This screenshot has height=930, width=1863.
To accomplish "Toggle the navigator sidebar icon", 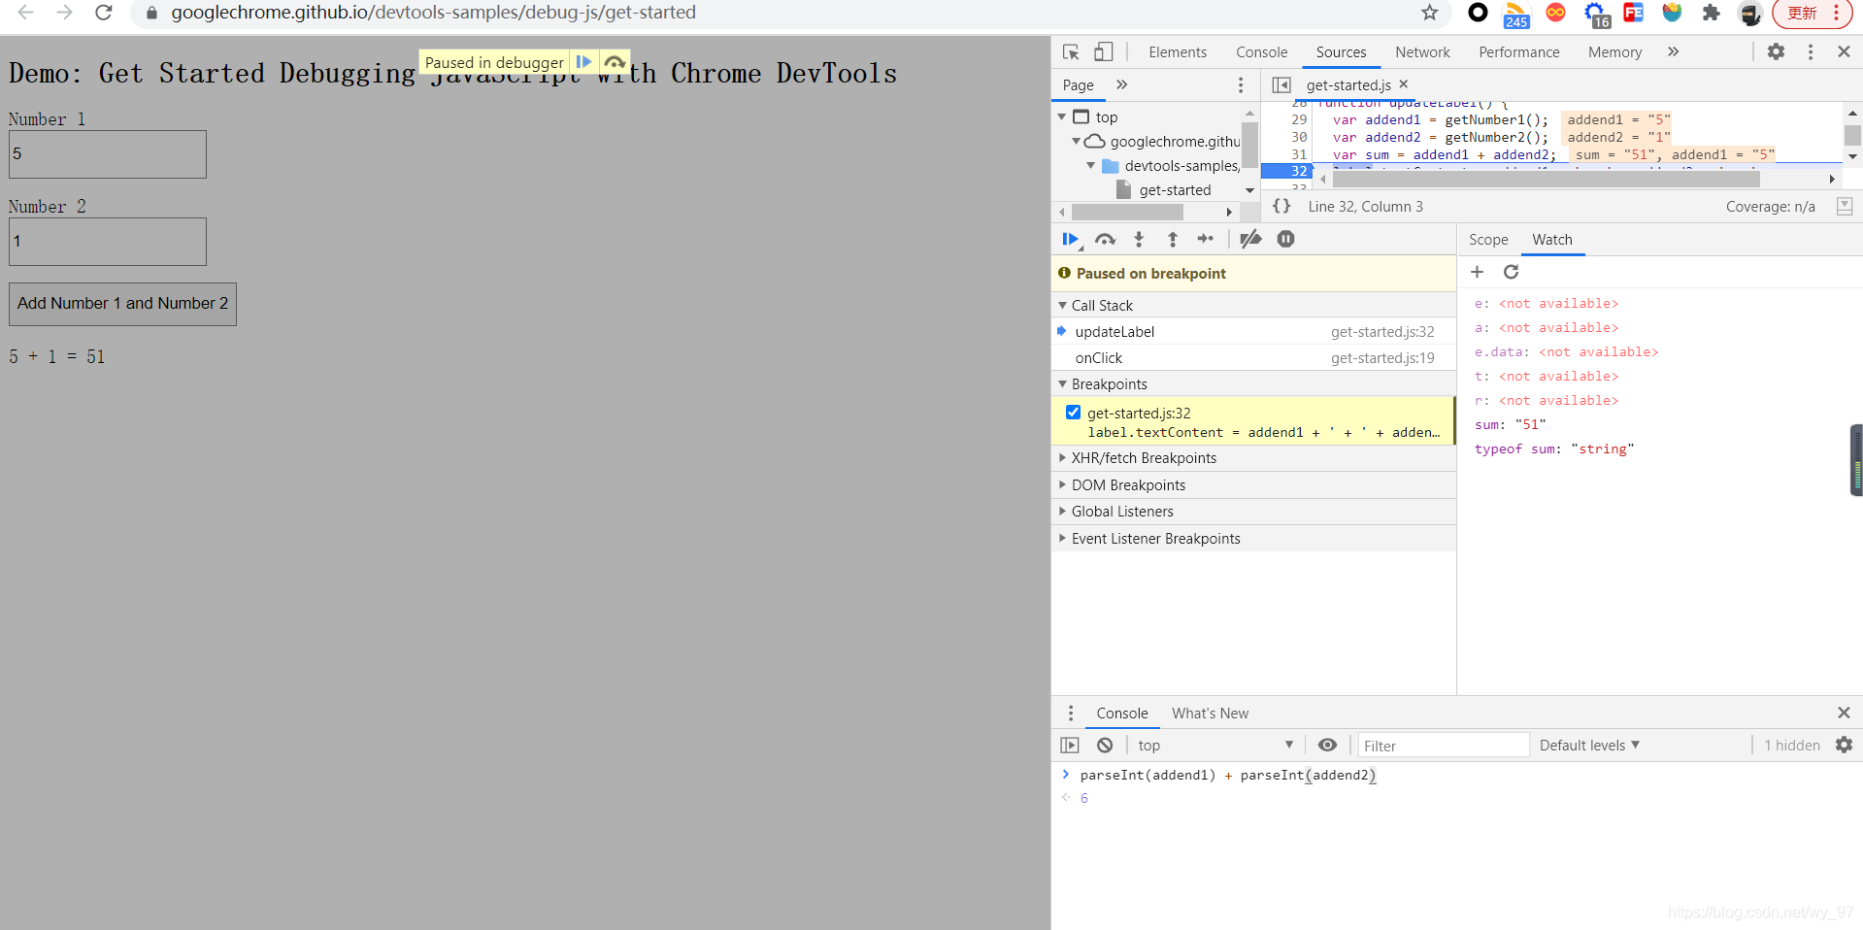I will click(x=1281, y=85).
